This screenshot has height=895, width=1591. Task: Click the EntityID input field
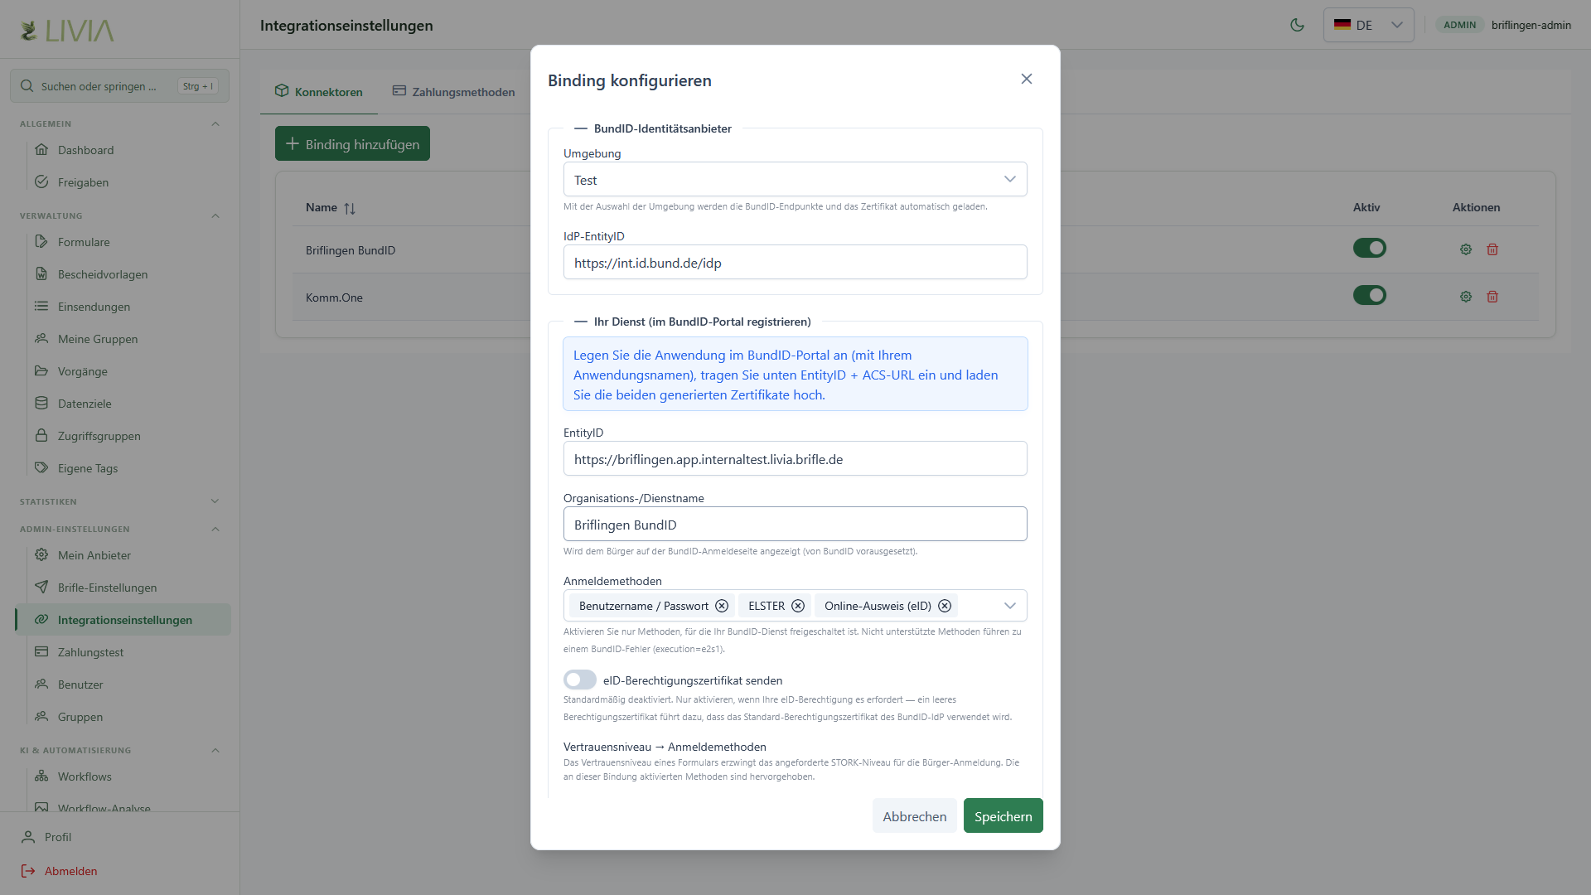coord(795,459)
